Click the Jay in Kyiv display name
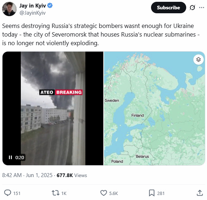 [x=33, y=6]
